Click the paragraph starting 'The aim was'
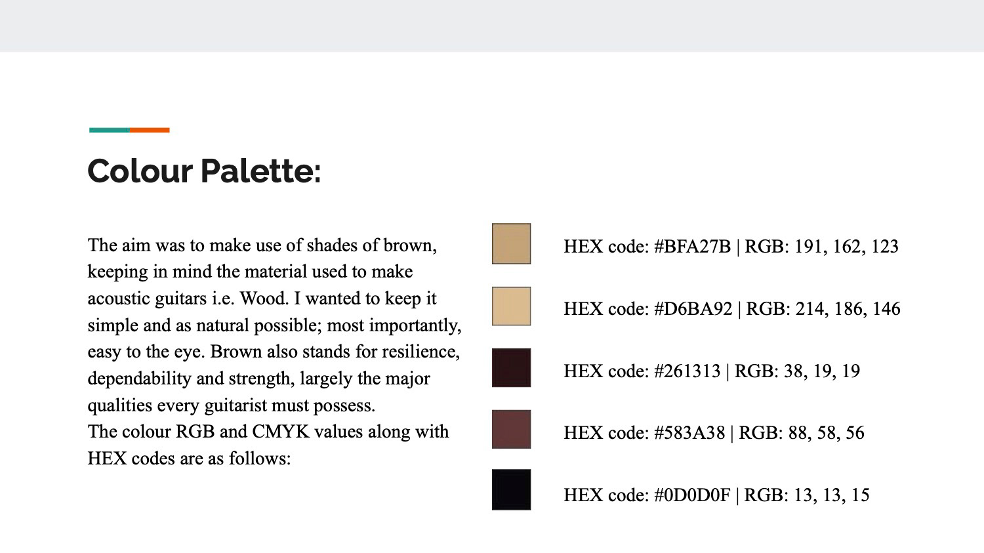Viewport: 984px width, 553px height. [x=274, y=352]
